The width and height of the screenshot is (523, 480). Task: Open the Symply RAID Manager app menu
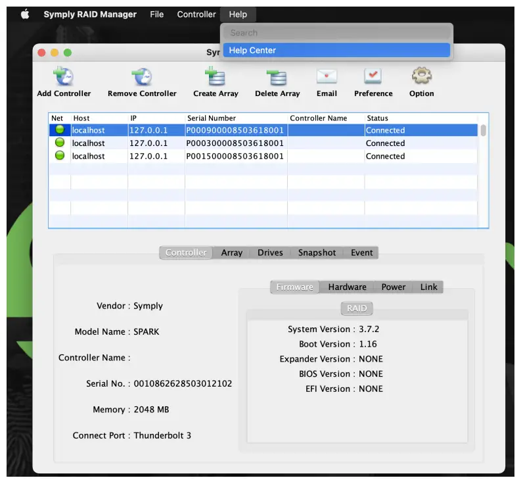point(90,14)
